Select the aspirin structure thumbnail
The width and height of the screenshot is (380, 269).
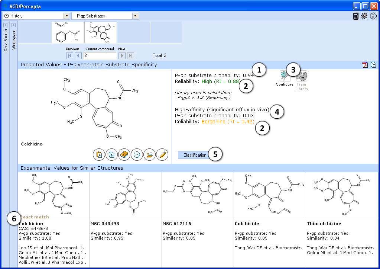coord(67,32)
